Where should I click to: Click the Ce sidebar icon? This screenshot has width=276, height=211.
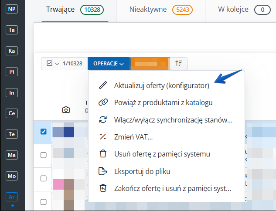click(x=12, y=113)
